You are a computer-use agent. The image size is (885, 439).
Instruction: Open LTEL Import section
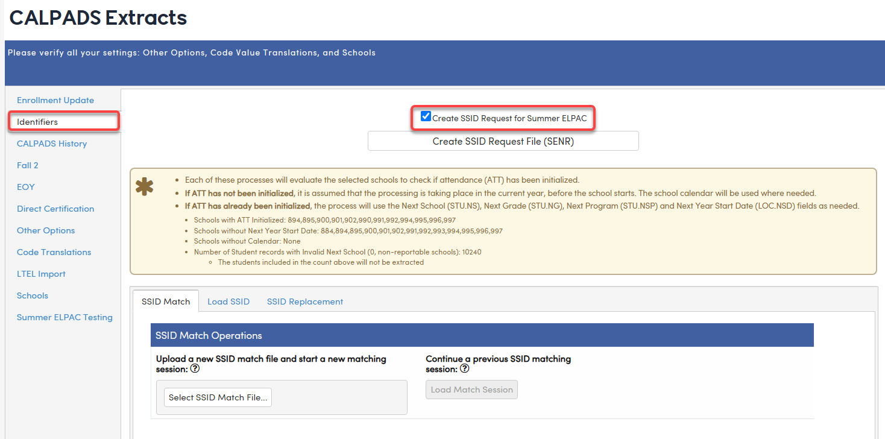click(41, 274)
